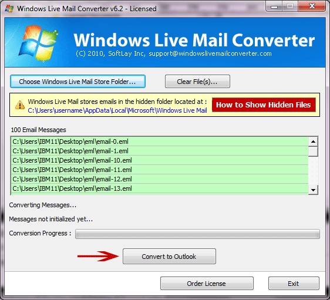Minimize the converter window
Screen dimensions: 330x300
point(274,6)
